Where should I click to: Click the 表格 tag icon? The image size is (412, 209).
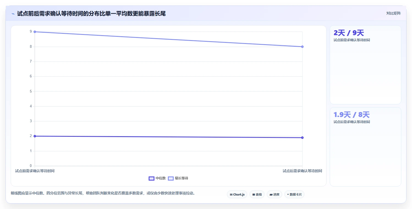click(254, 194)
